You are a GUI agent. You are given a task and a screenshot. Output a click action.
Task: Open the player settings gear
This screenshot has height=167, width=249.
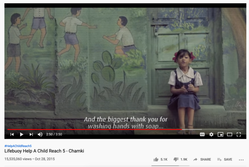[x=211, y=134]
